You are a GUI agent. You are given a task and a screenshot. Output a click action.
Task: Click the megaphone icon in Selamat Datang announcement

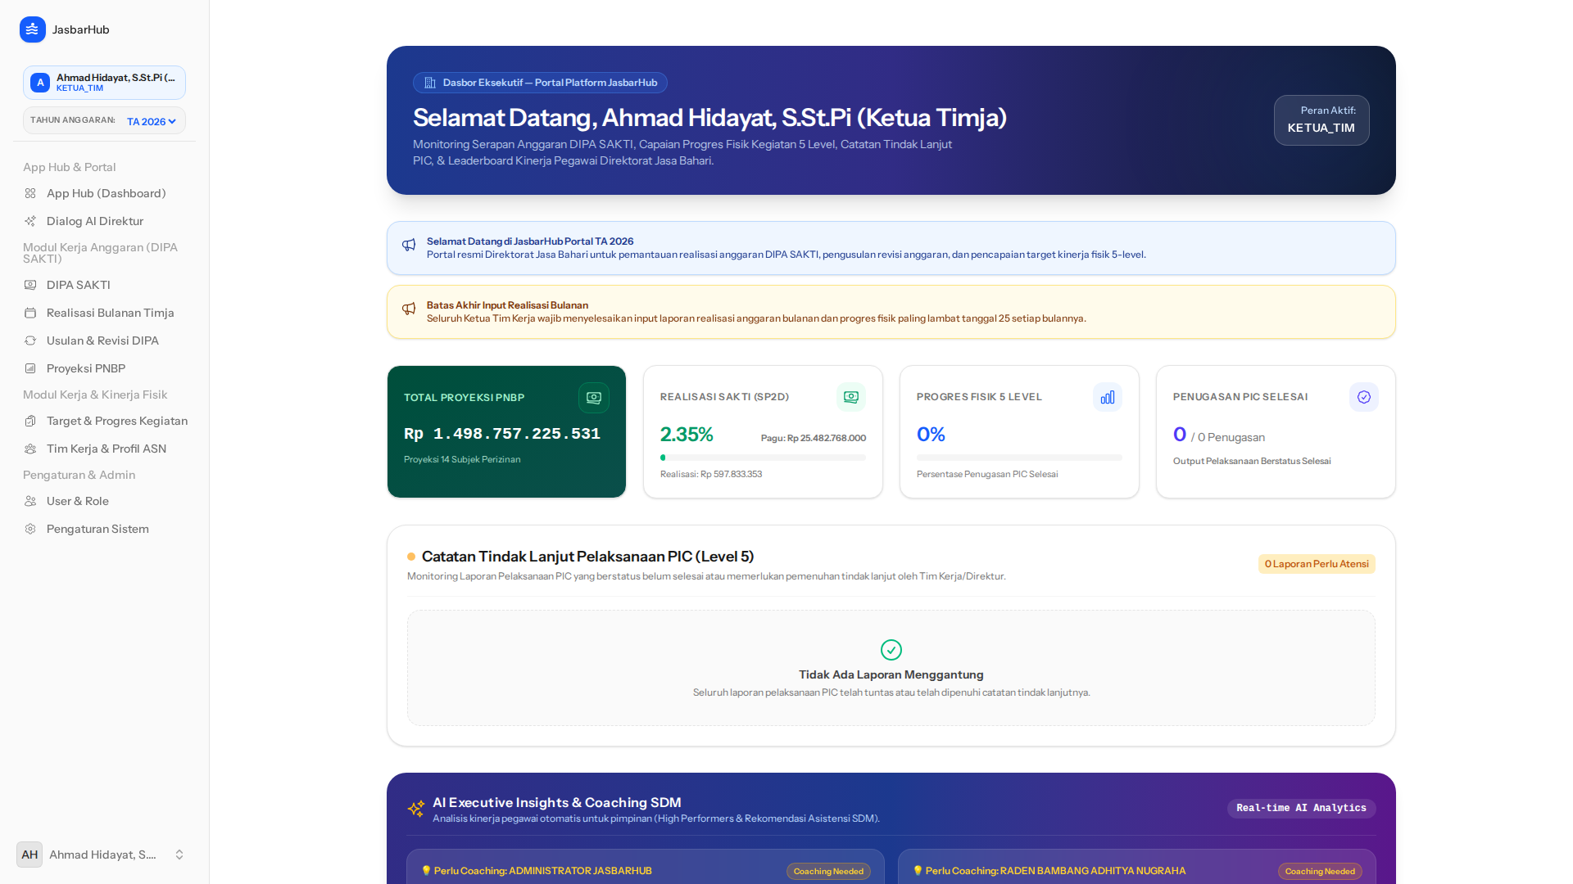click(x=409, y=245)
